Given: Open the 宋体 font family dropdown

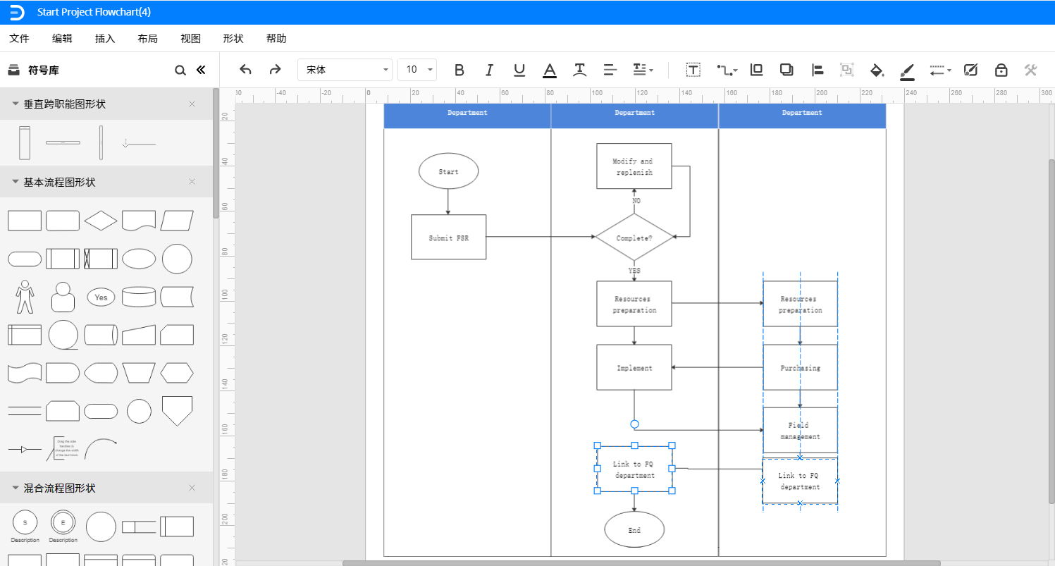Looking at the screenshot, I should pyautogui.click(x=345, y=69).
